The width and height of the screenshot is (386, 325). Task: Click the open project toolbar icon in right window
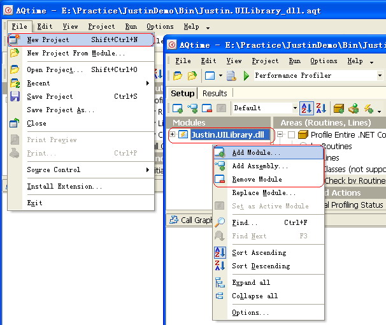[178, 76]
